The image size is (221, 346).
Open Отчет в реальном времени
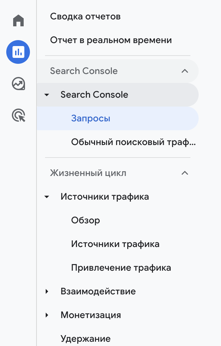(x=111, y=40)
